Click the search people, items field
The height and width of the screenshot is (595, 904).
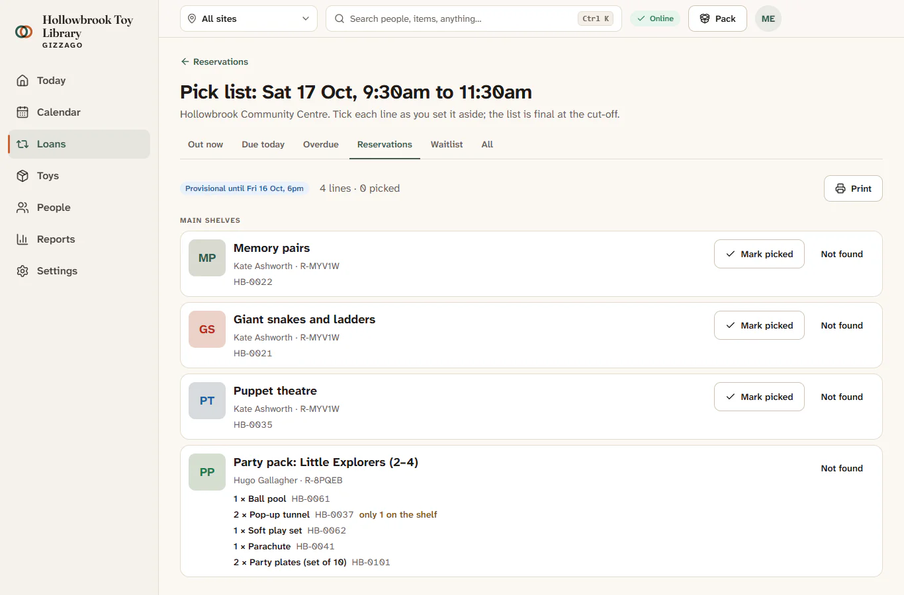474,19
